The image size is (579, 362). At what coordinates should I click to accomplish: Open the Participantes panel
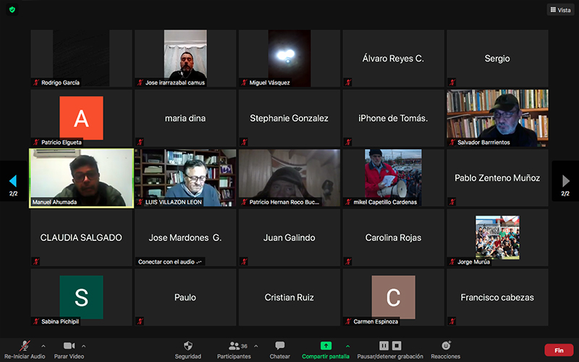pos(234,346)
